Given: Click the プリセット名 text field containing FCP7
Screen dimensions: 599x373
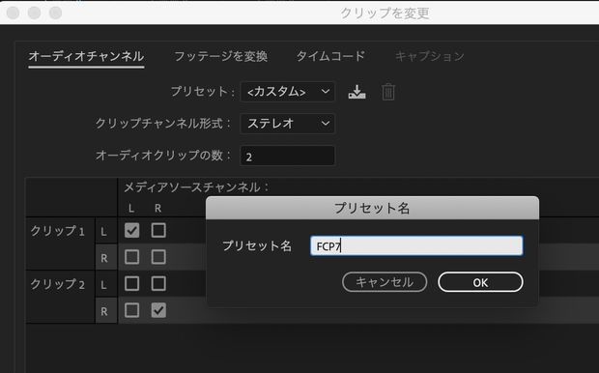Looking at the screenshot, I should [416, 245].
